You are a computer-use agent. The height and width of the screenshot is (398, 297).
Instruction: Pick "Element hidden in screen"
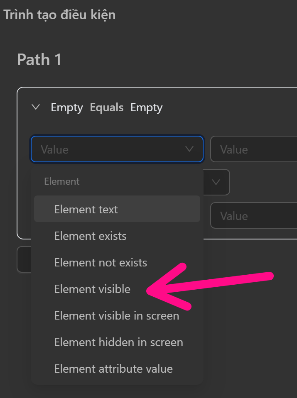118,342
